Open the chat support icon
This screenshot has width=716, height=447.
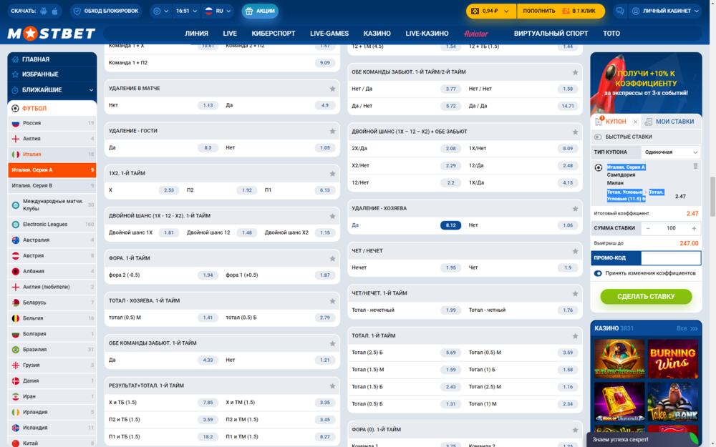(x=619, y=11)
